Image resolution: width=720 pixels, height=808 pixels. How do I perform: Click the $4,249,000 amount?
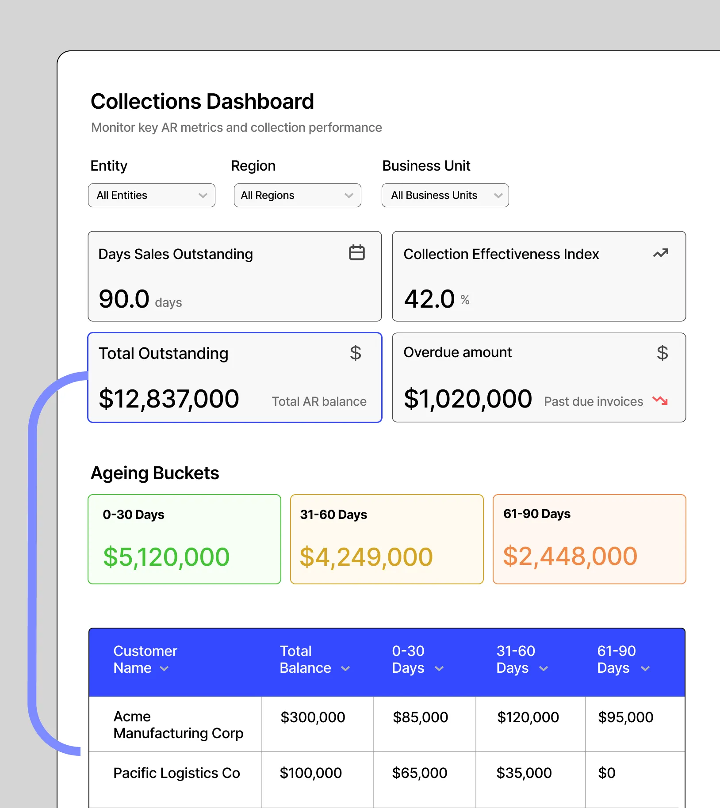point(366,556)
